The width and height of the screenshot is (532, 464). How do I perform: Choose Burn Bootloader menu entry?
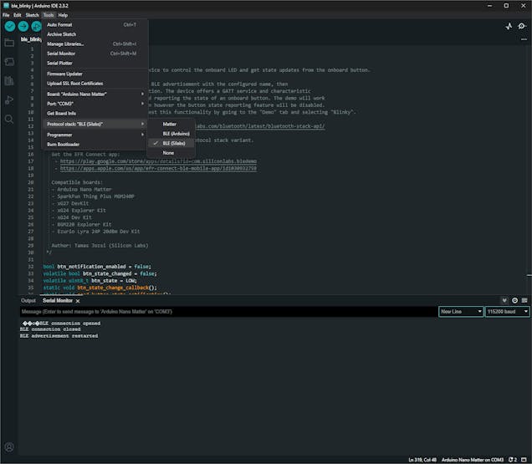(95, 144)
